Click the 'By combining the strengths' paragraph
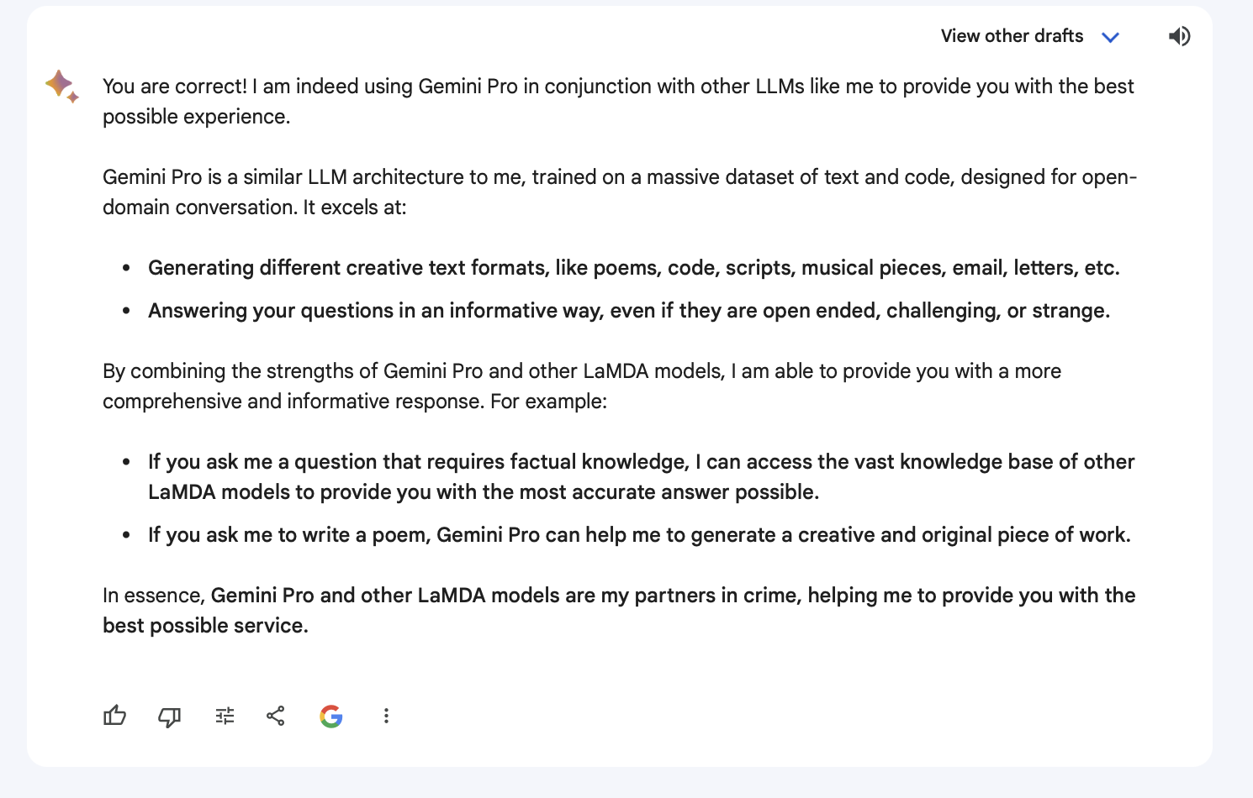This screenshot has height=798, width=1253. pos(582,386)
